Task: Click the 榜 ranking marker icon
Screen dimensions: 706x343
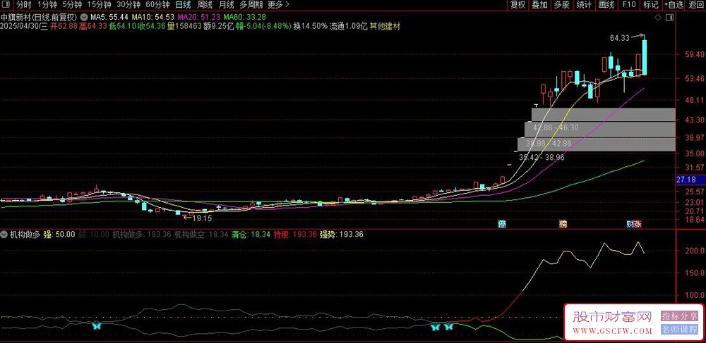Action: pos(563,224)
